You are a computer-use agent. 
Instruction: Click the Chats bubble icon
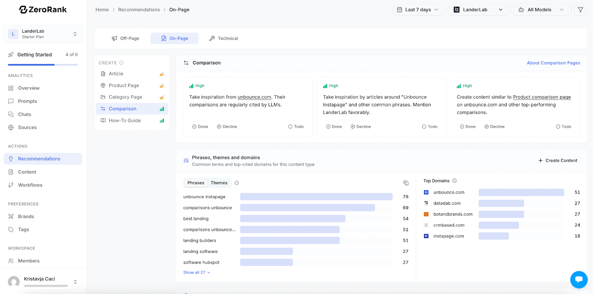[11, 114]
